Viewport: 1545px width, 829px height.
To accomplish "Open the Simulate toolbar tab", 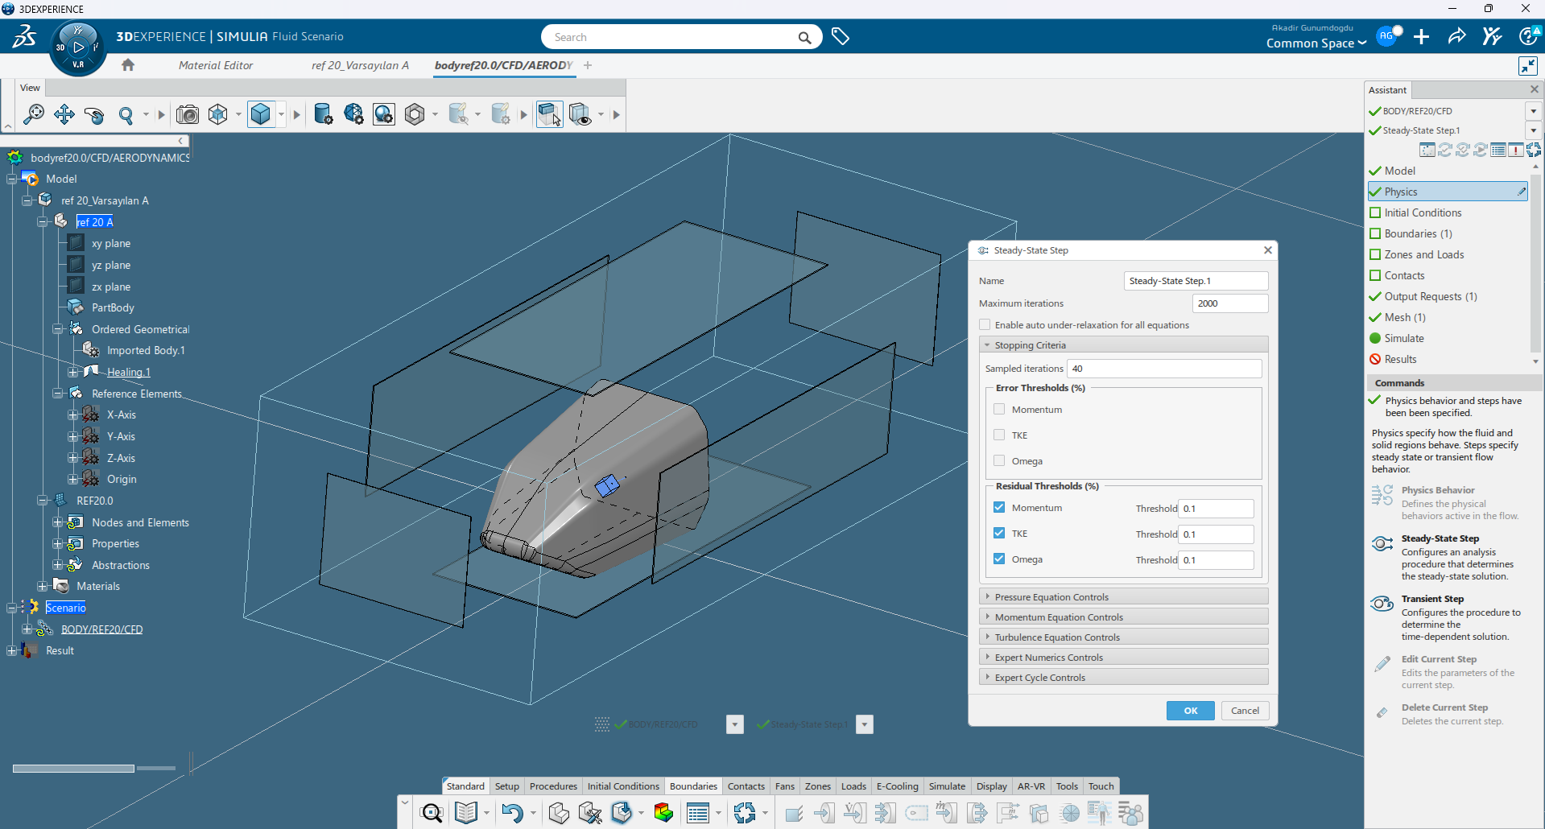I will point(947,786).
